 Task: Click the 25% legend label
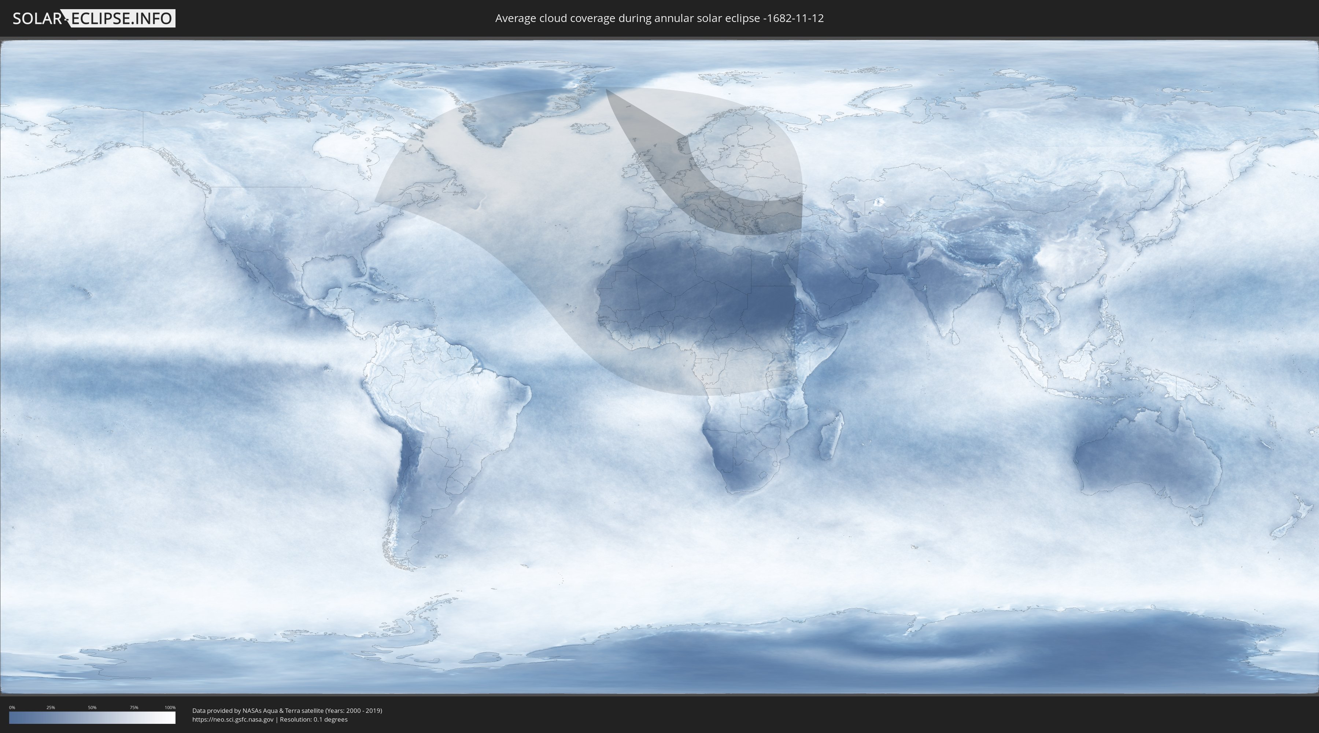(x=51, y=707)
